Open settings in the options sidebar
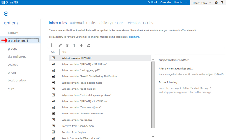This screenshot has width=226, height=140. click(x=13, y=65)
